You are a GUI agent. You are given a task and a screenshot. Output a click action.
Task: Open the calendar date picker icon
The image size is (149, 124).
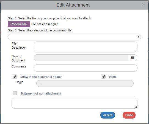[x=133, y=58]
